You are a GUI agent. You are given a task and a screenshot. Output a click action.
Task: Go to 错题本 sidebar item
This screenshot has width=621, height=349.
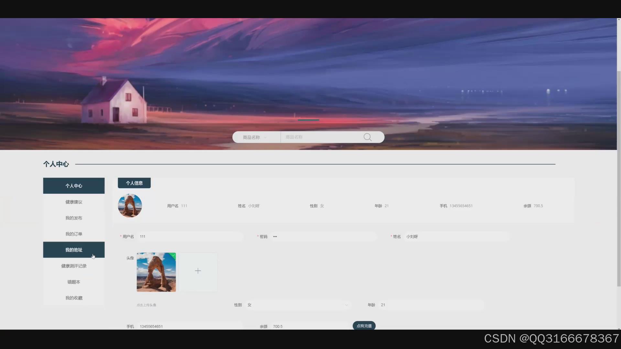click(74, 282)
